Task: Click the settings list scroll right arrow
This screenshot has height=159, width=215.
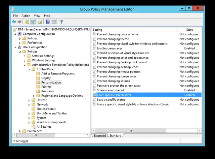Action: click(x=199, y=130)
